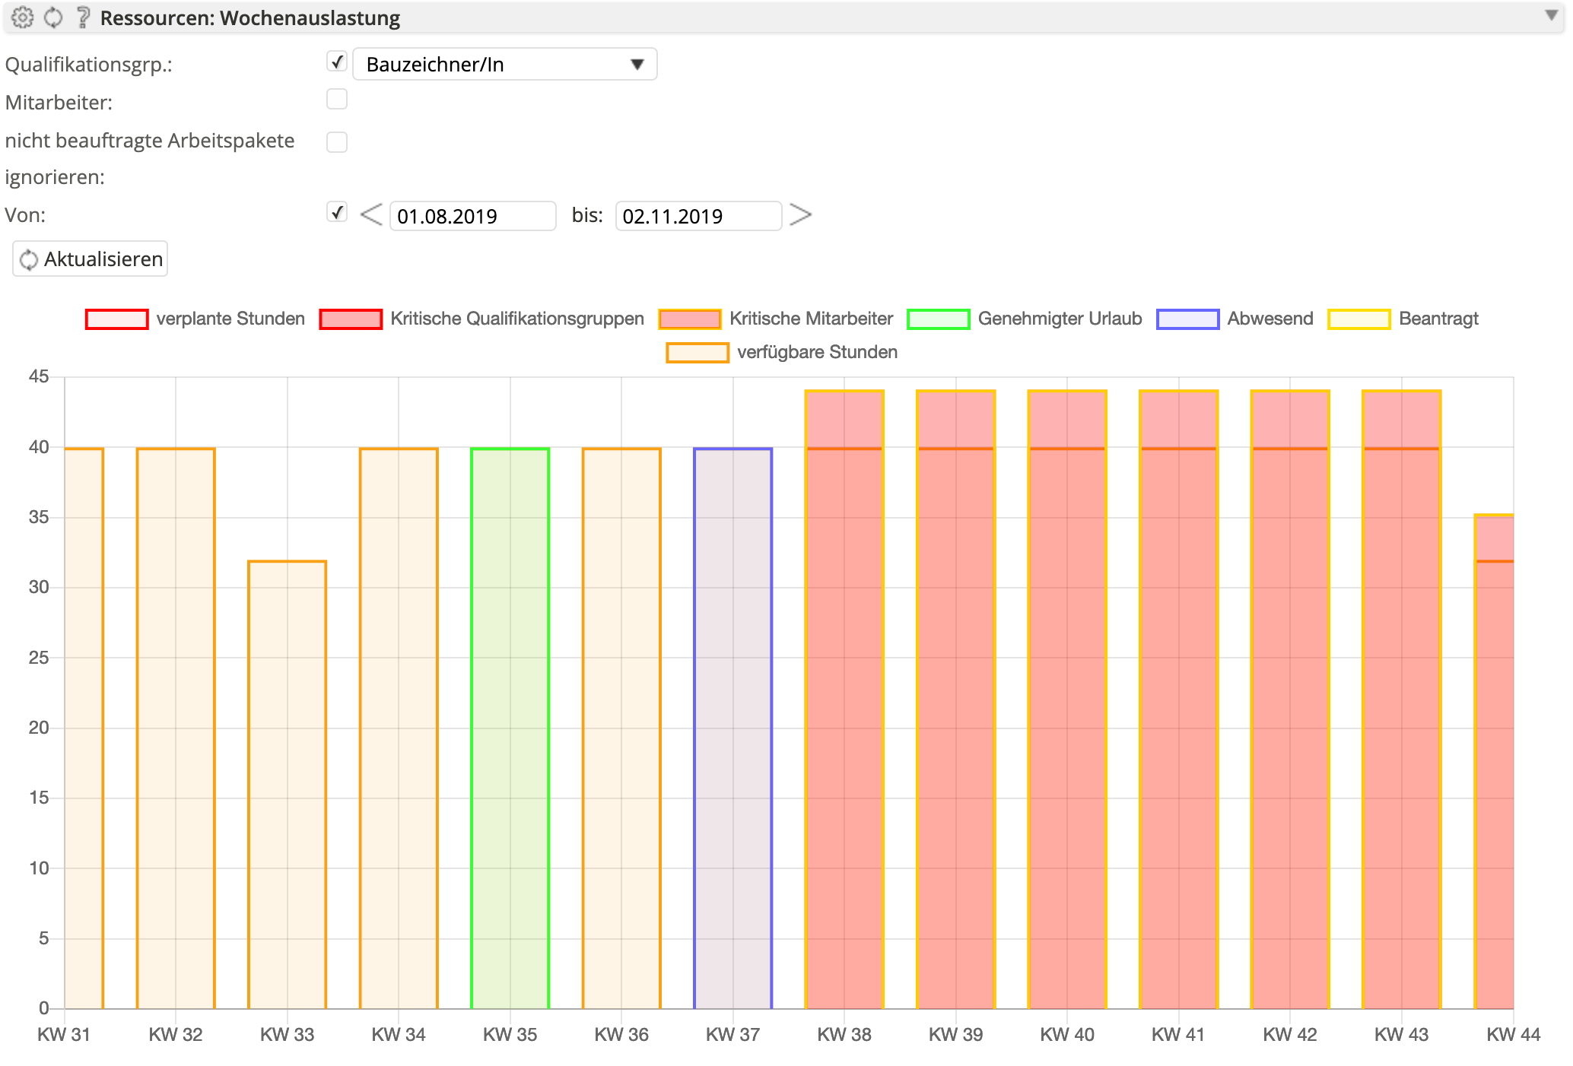Check 'nicht beauftragte Arbeitspakete ignorieren'
The width and height of the screenshot is (1573, 1066).
click(337, 142)
